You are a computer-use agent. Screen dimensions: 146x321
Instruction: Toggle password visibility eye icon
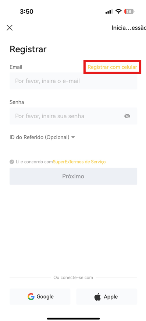tap(127, 116)
